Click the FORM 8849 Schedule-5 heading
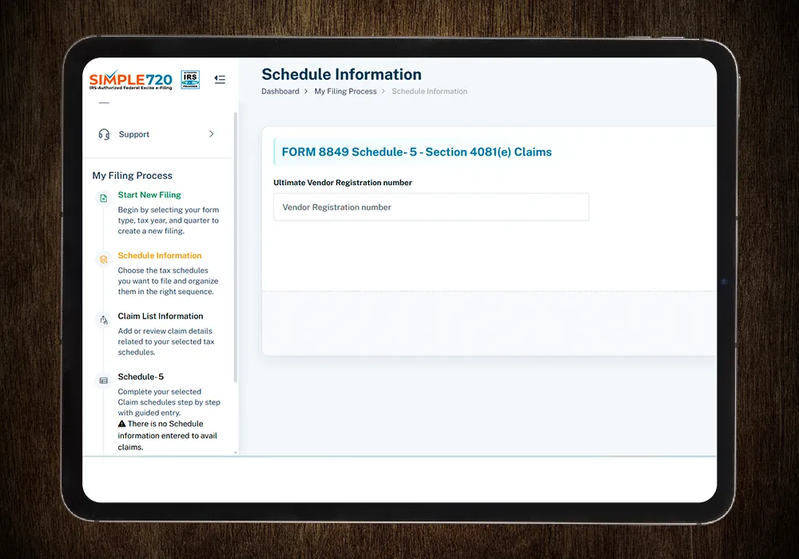This screenshot has height=559, width=799. click(x=415, y=152)
